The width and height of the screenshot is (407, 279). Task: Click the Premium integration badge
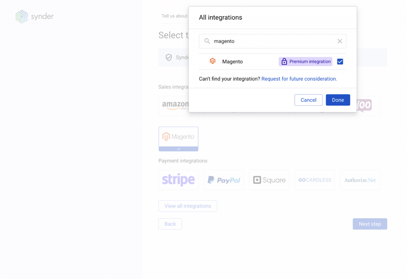click(306, 62)
